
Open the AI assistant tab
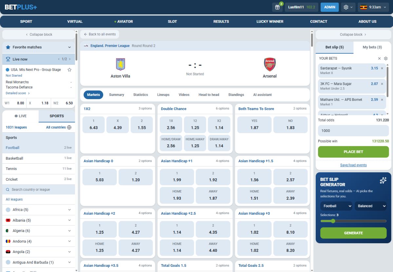(262, 95)
